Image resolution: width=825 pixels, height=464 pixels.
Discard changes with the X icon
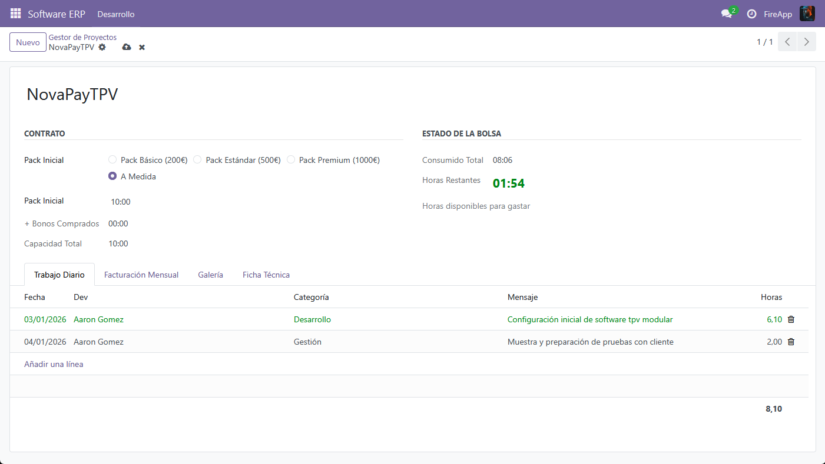point(142,47)
